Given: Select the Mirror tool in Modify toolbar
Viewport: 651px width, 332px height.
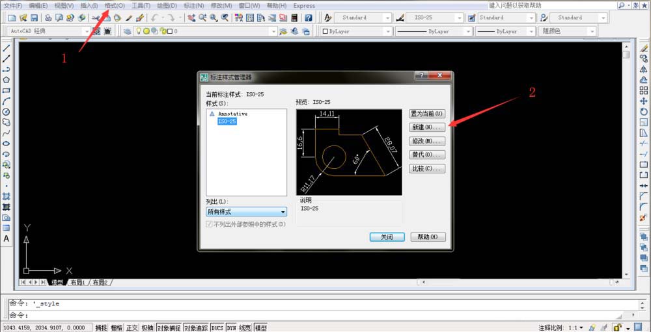Looking at the screenshot, I should 644,70.
